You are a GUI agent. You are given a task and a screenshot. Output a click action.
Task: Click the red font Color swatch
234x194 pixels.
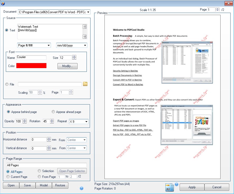tap(31, 65)
